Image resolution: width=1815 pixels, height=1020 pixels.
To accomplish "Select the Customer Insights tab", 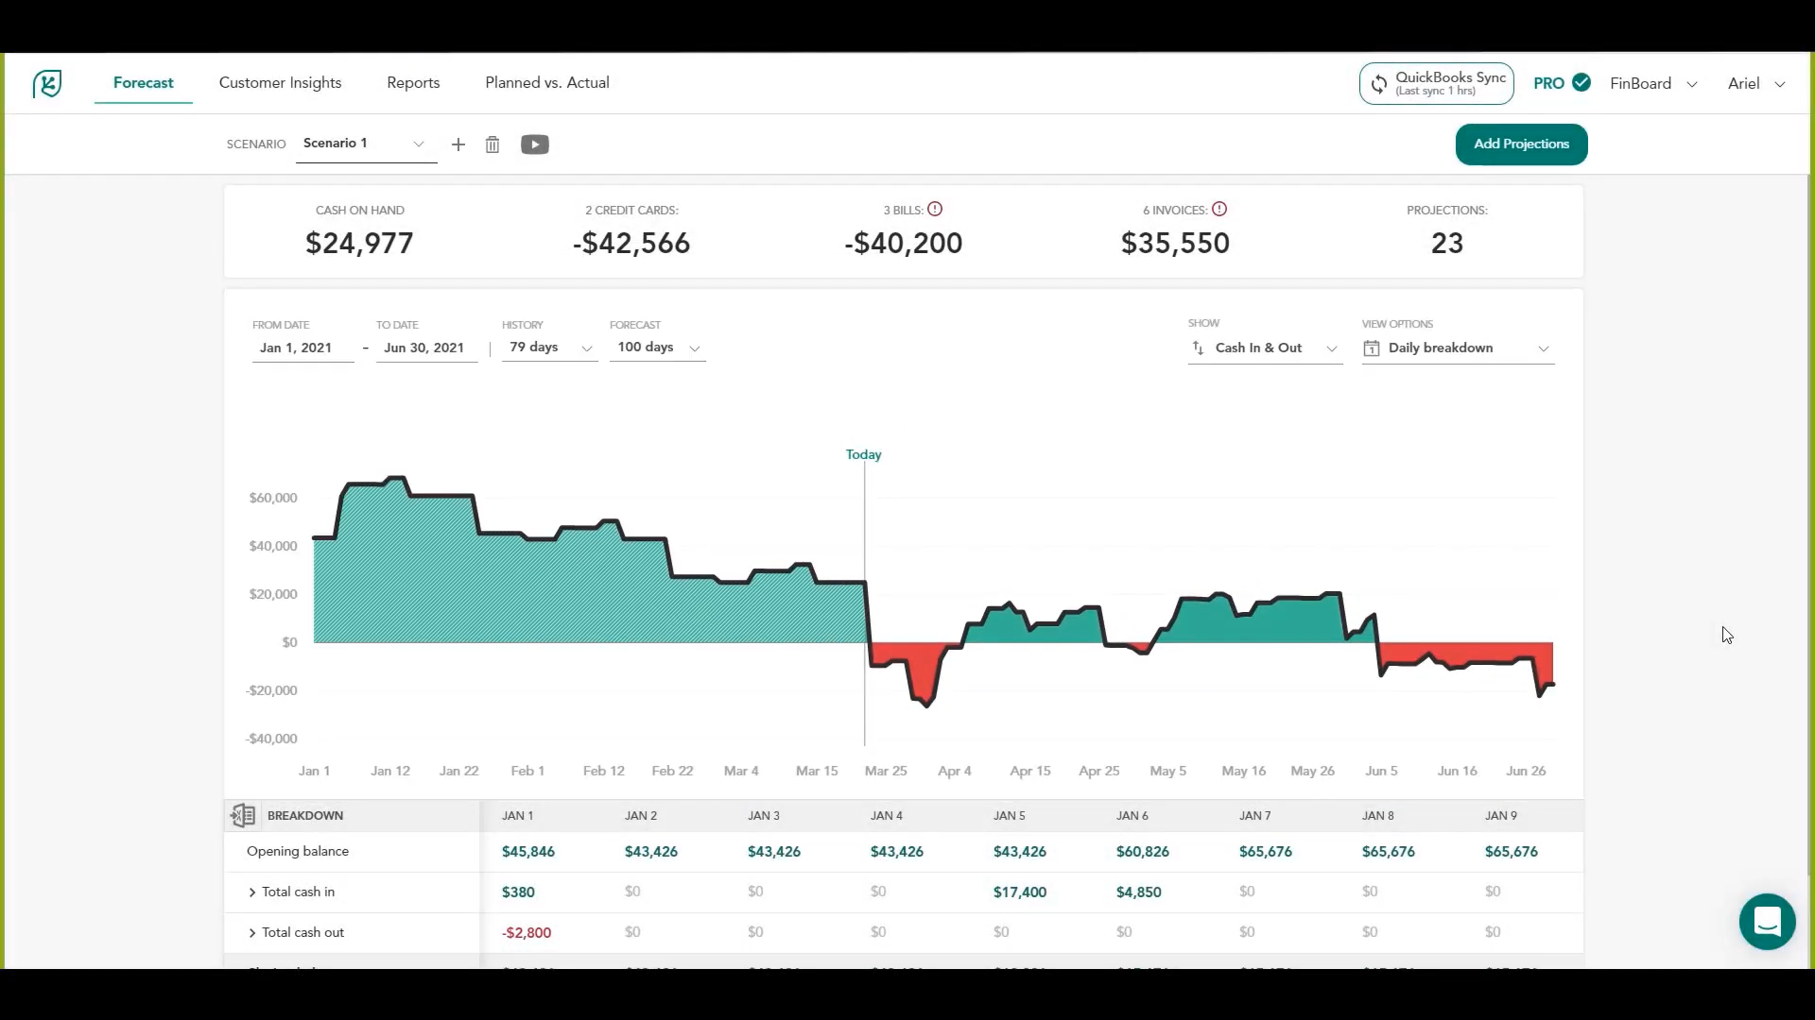I will tap(279, 82).
